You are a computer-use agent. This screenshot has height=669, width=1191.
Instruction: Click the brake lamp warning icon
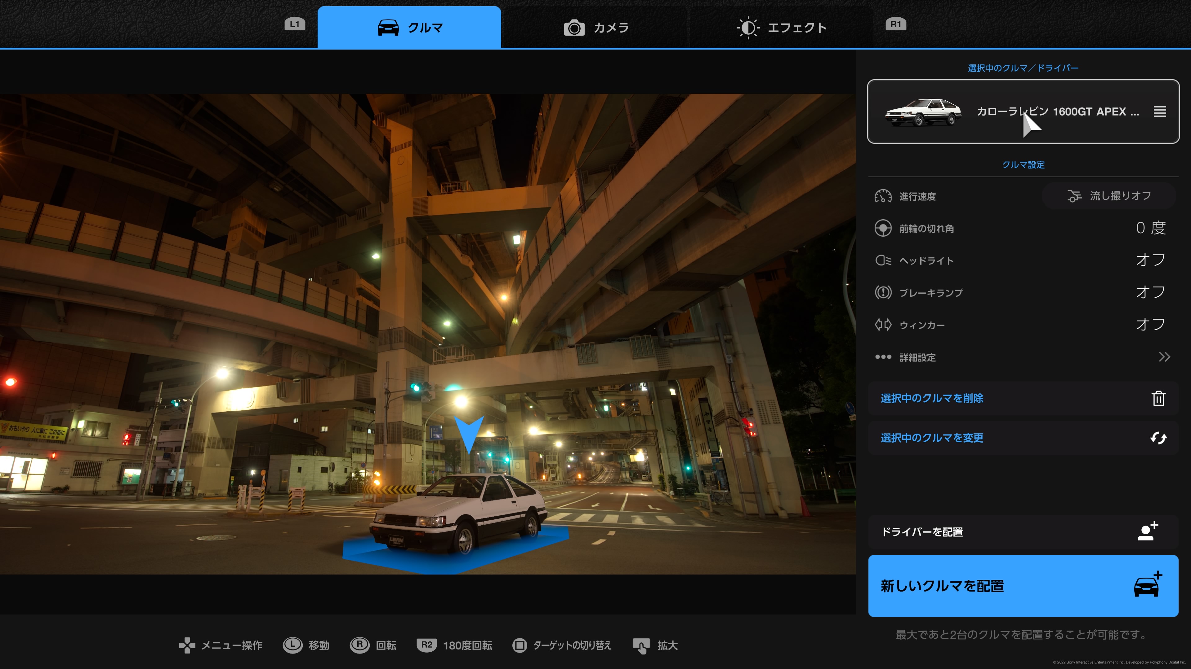click(x=883, y=293)
